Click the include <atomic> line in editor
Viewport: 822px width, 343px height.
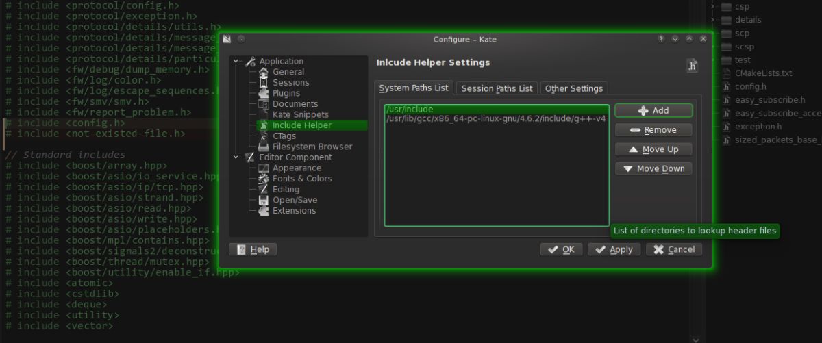(x=60, y=283)
